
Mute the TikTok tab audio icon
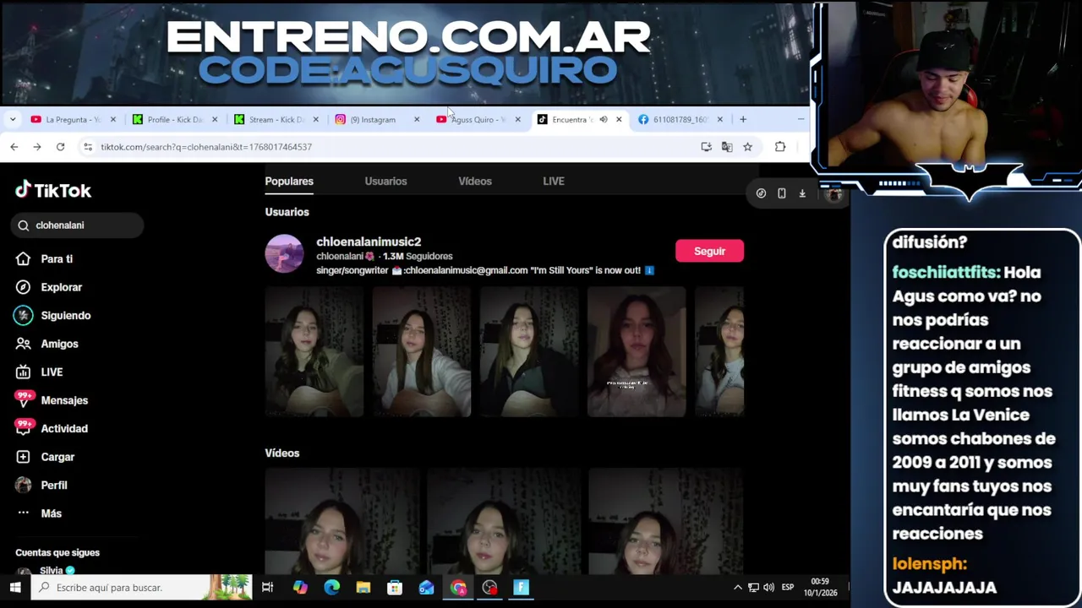[x=604, y=120]
